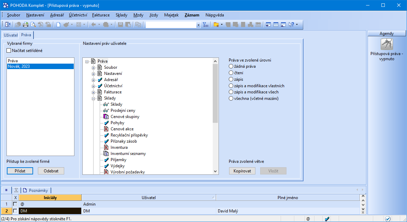Open the favorites folder with star icon
Image resolution: width=407 pixels, height=222 pixels.
tap(216, 24)
